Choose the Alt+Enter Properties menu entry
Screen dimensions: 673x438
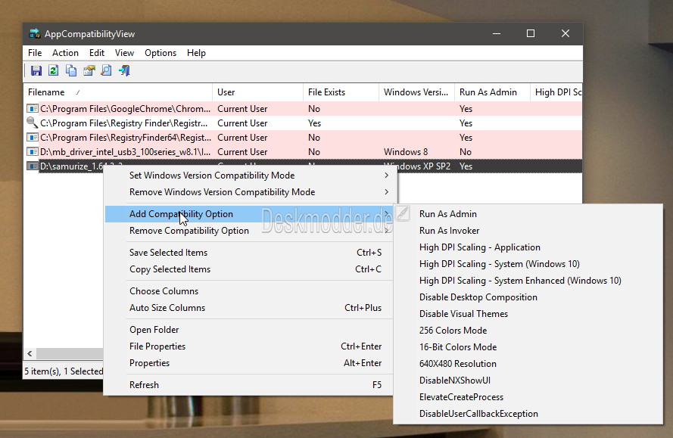tap(249, 363)
